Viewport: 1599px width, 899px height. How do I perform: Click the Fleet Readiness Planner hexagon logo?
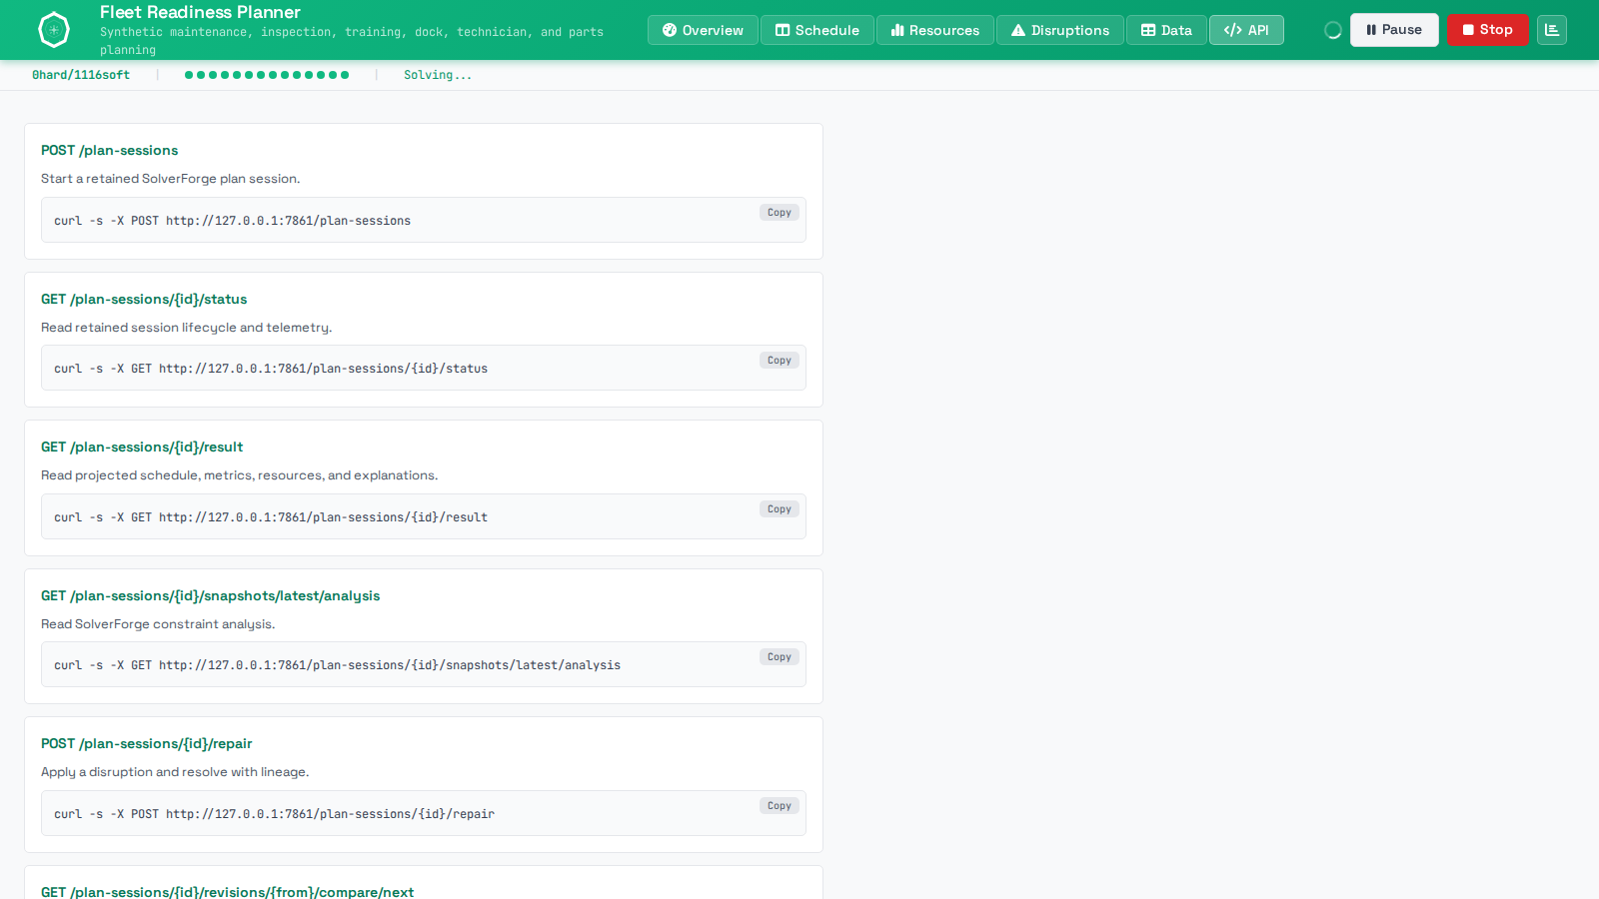pyautogui.click(x=54, y=30)
